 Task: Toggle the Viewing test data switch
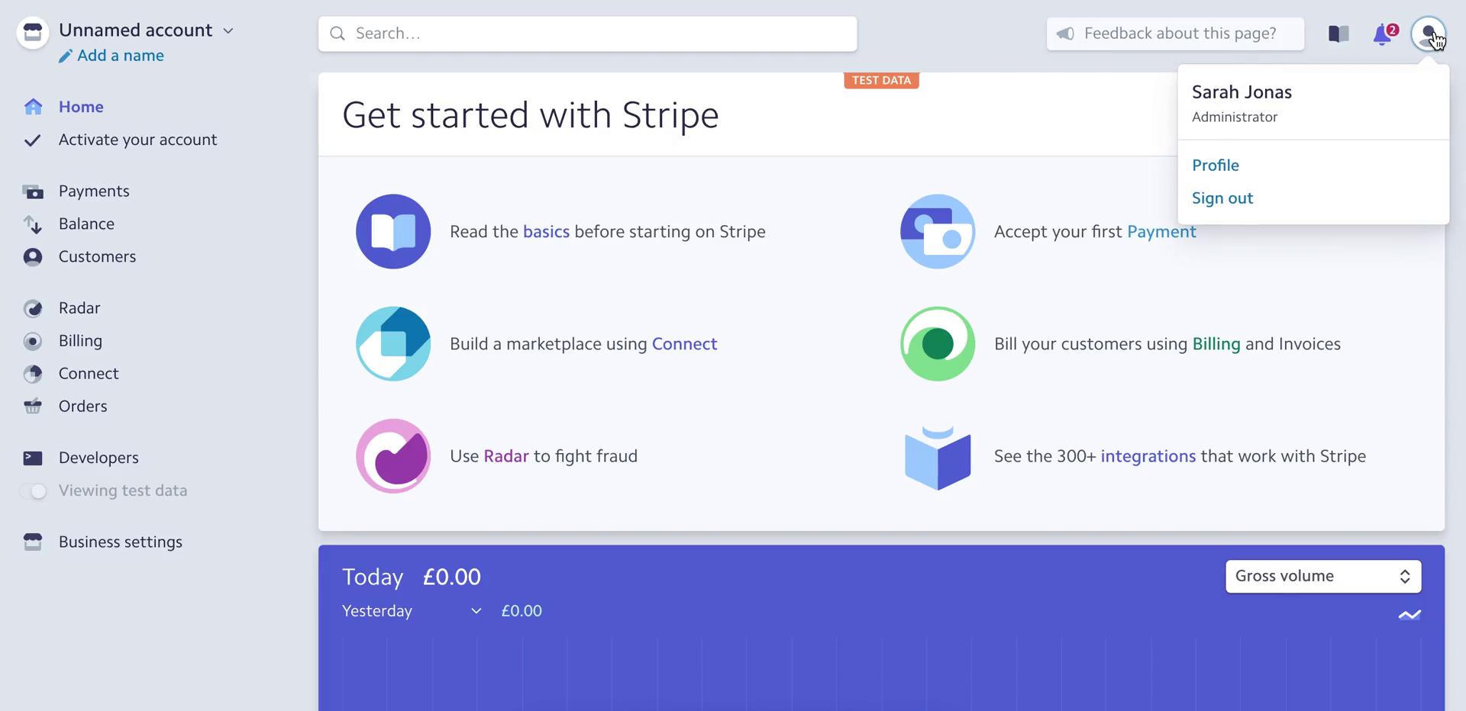pos(34,491)
